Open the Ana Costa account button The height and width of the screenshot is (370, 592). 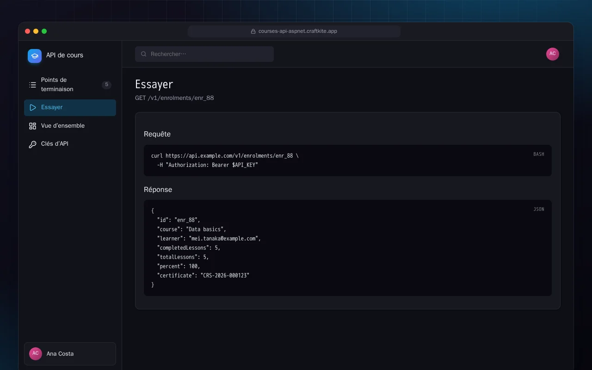70,354
